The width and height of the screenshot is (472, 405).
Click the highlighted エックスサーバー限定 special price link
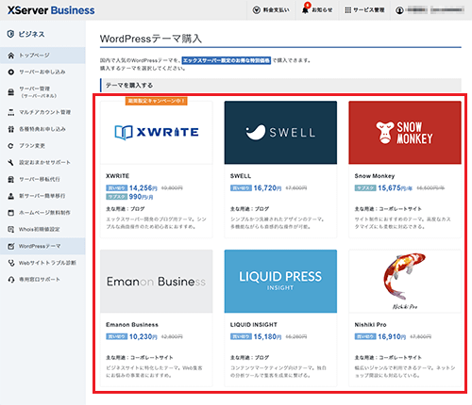(x=227, y=60)
